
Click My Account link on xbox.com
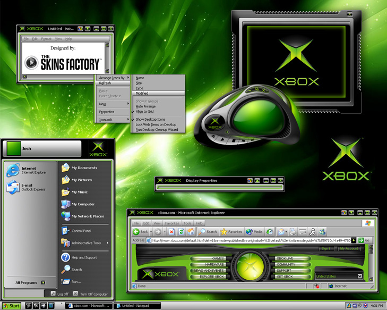click(349, 248)
